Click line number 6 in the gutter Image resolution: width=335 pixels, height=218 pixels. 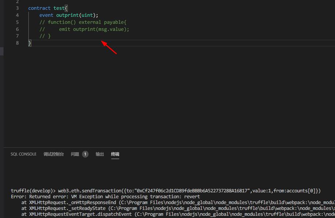(x=17, y=29)
